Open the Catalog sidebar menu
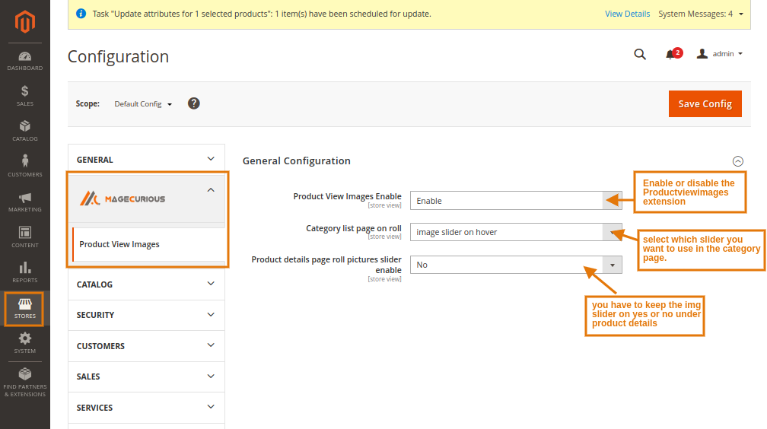The width and height of the screenshot is (767, 429). point(25,131)
